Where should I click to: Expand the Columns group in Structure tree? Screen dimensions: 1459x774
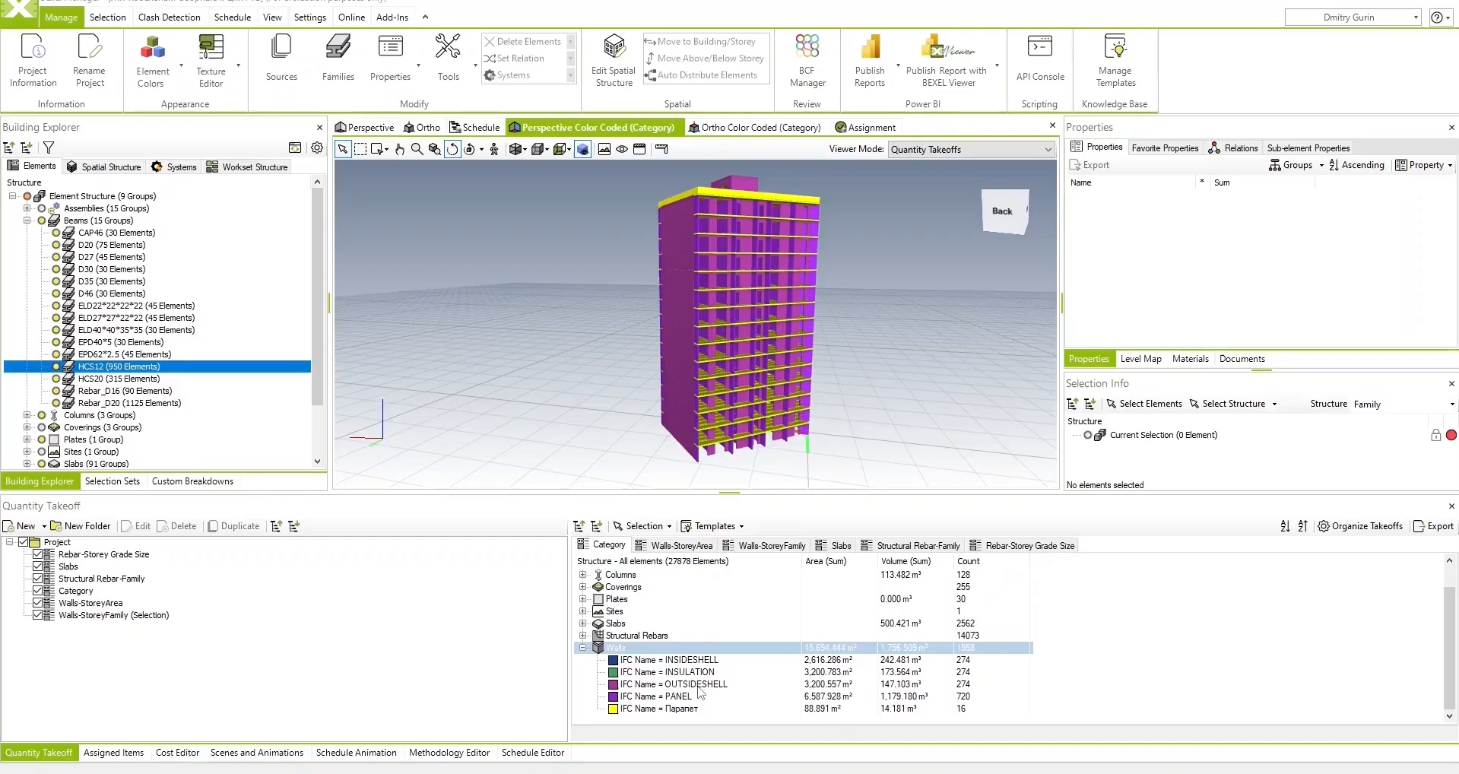click(x=27, y=415)
